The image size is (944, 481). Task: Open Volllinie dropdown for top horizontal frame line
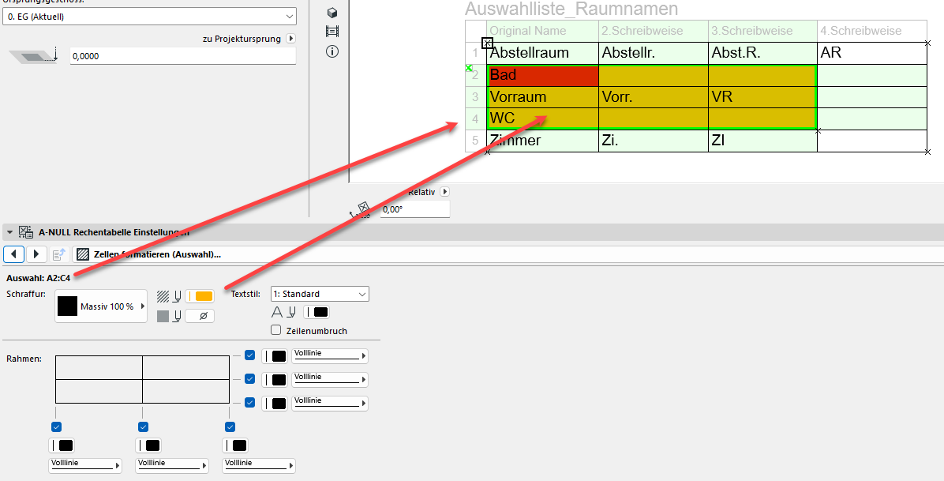(330, 355)
